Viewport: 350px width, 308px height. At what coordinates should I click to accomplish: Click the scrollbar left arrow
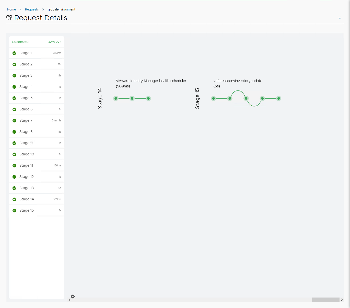coord(69,300)
